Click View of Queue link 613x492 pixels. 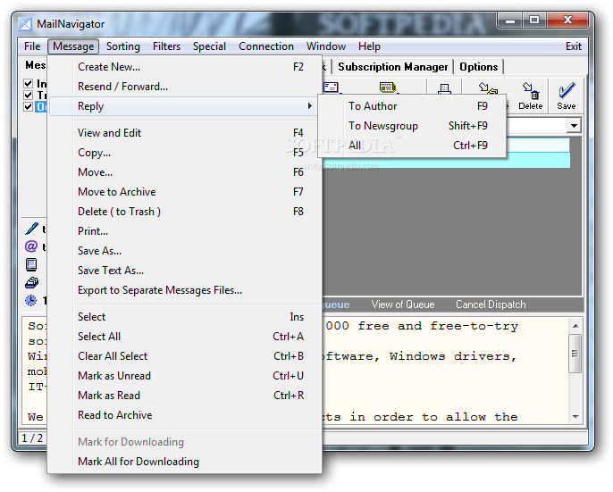coord(403,304)
